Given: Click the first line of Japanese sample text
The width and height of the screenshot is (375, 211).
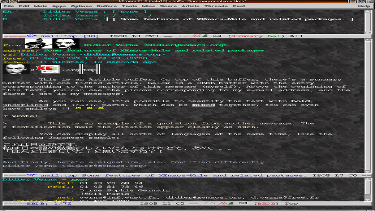Looking at the screenshot, I should point(39,145).
